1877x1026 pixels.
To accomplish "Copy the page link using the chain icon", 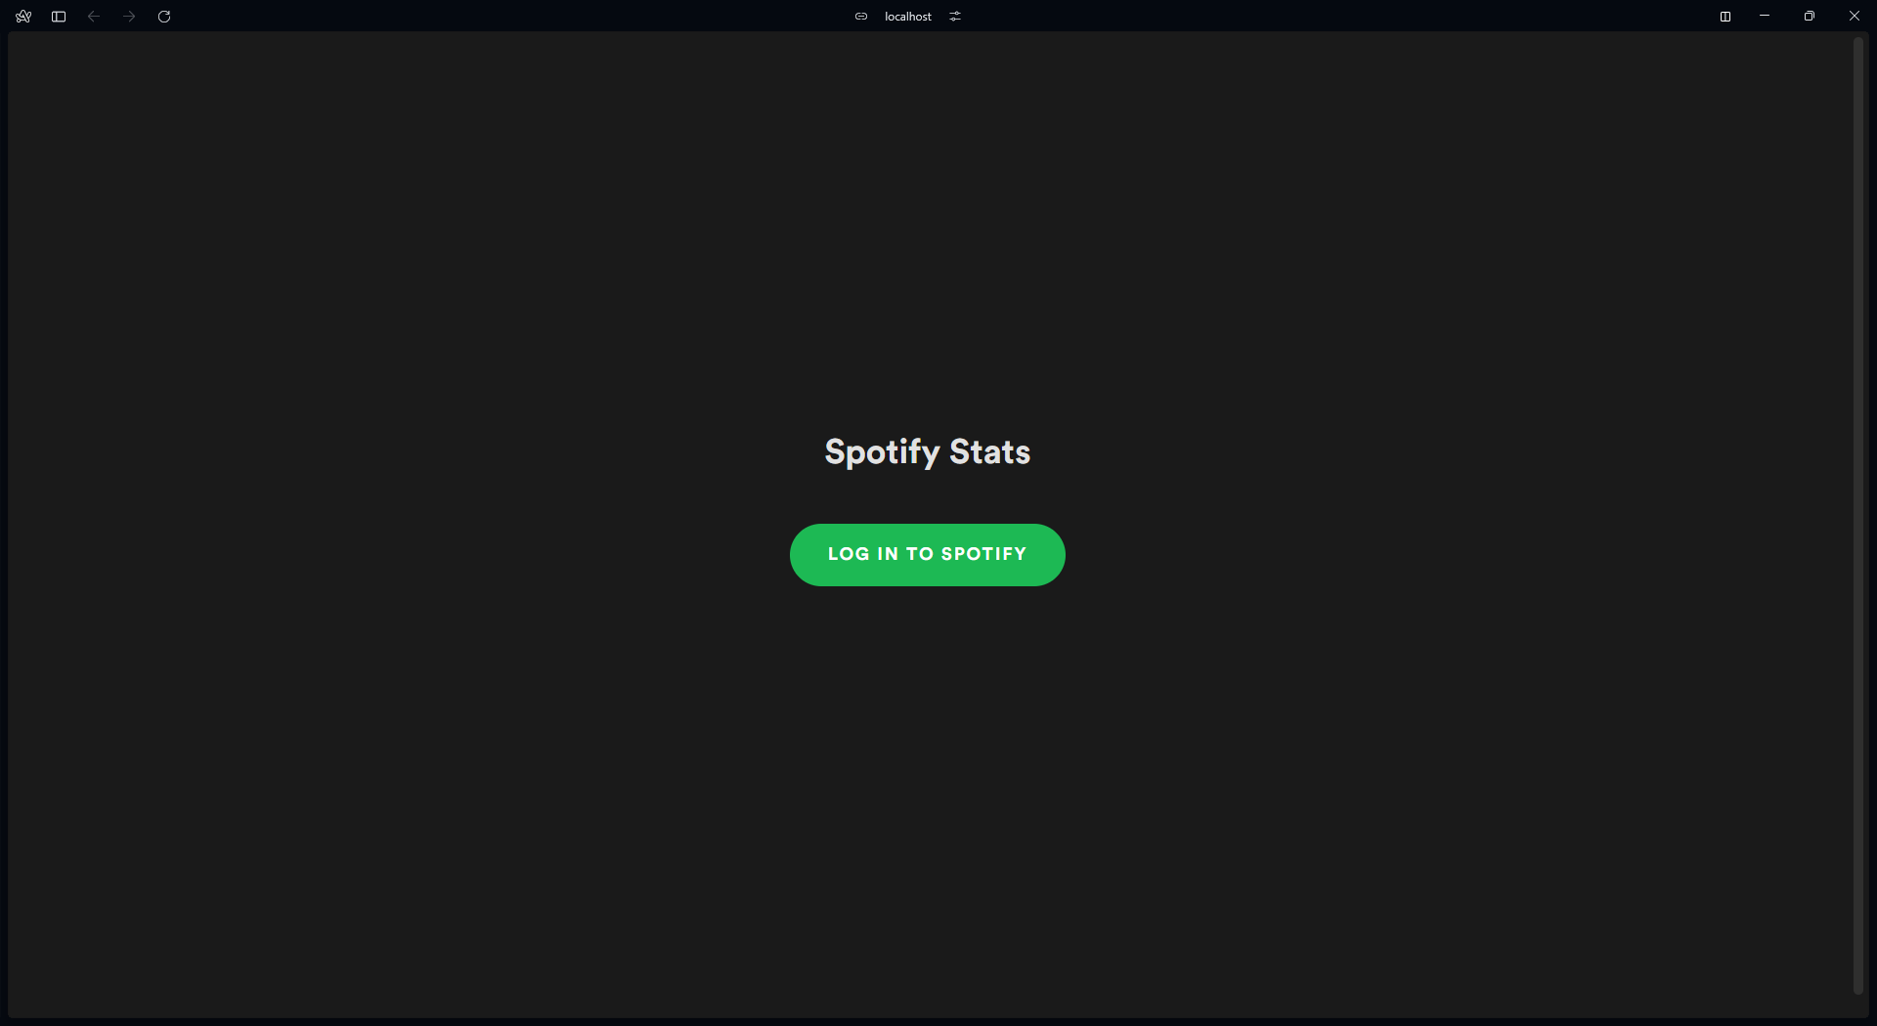I will [861, 17].
